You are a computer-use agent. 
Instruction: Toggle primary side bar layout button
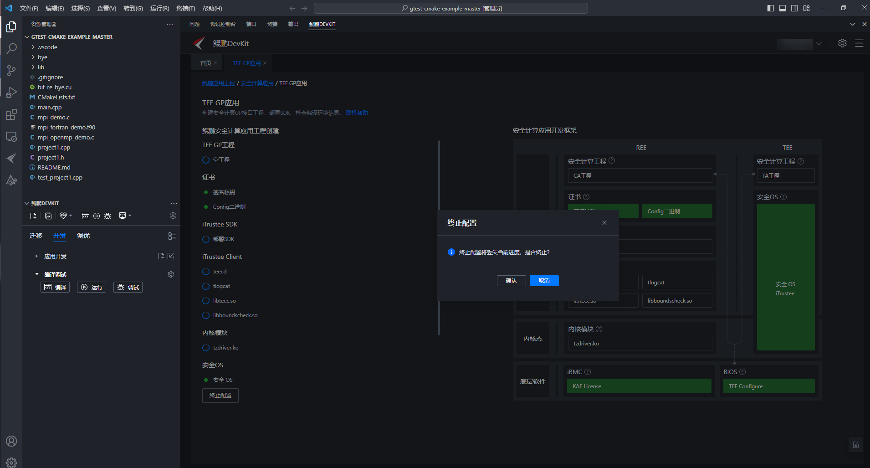point(771,8)
